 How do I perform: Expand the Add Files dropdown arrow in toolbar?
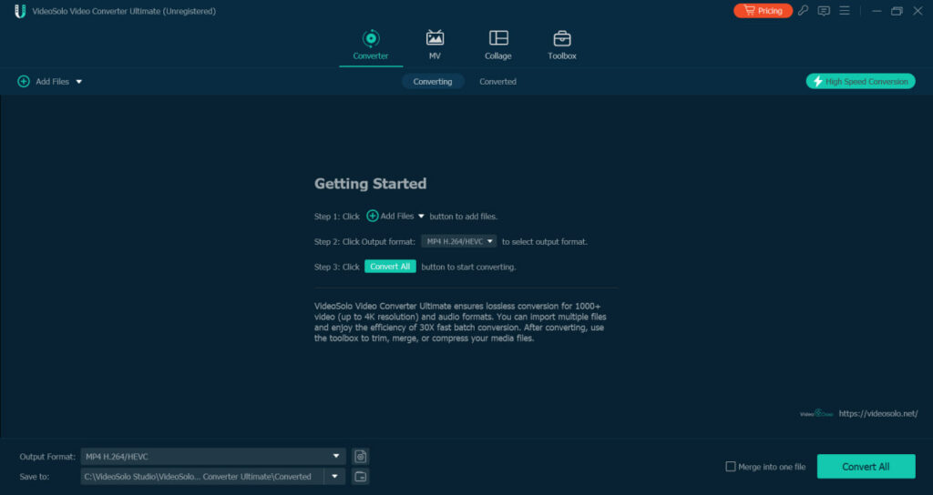tap(78, 81)
